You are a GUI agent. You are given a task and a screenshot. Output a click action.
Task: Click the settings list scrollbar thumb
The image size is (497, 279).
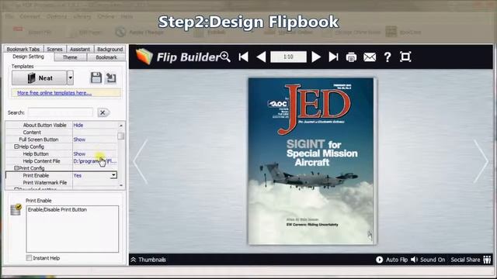(121, 136)
